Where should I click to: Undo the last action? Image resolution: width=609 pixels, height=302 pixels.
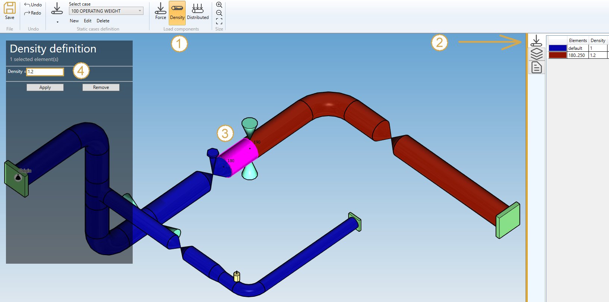(33, 5)
